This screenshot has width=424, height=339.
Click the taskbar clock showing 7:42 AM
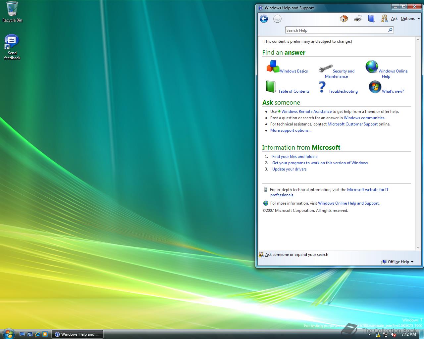(x=408, y=334)
